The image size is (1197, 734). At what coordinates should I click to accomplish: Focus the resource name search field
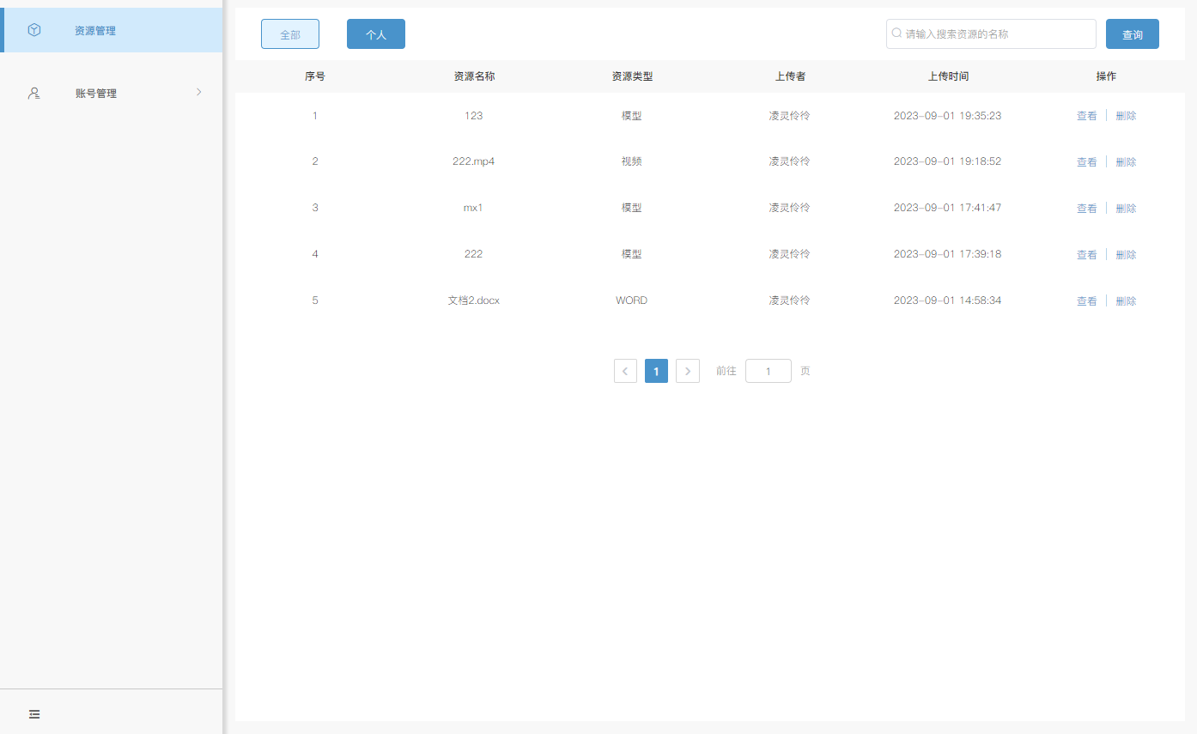coord(991,34)
